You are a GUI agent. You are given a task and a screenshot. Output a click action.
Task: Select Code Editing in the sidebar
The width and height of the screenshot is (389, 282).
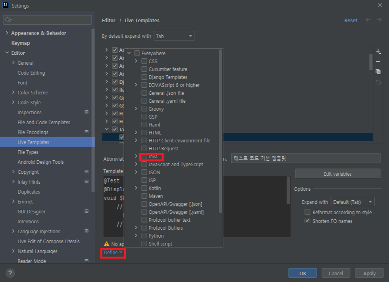tap(31, 73)
